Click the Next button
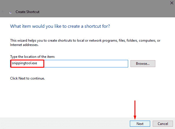This screenshot has height=129, width=175. [x=140, y=124]
